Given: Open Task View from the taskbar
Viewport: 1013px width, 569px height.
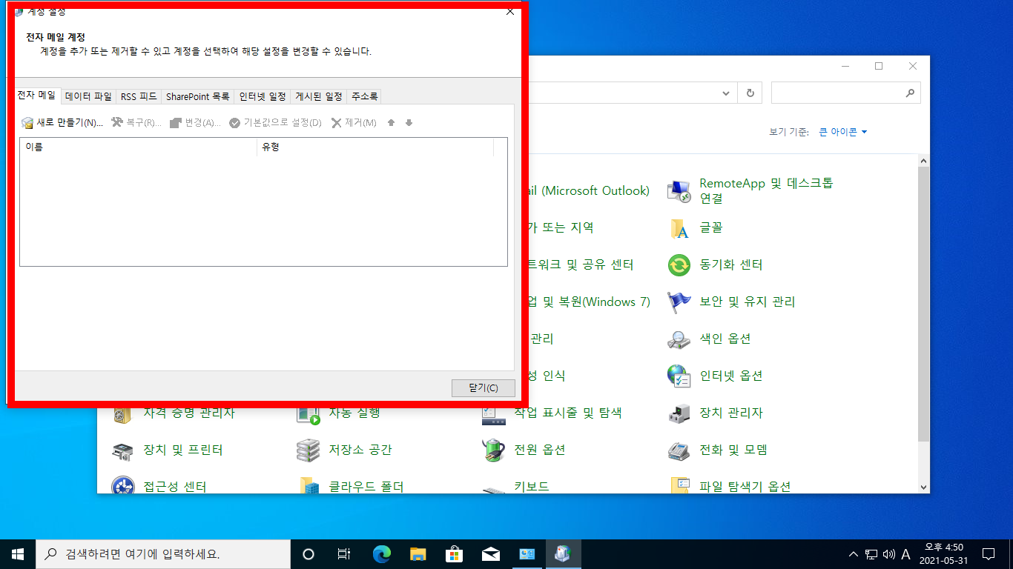Looking at the screenshot, I should pyautogui.click(x=343, y=554).
